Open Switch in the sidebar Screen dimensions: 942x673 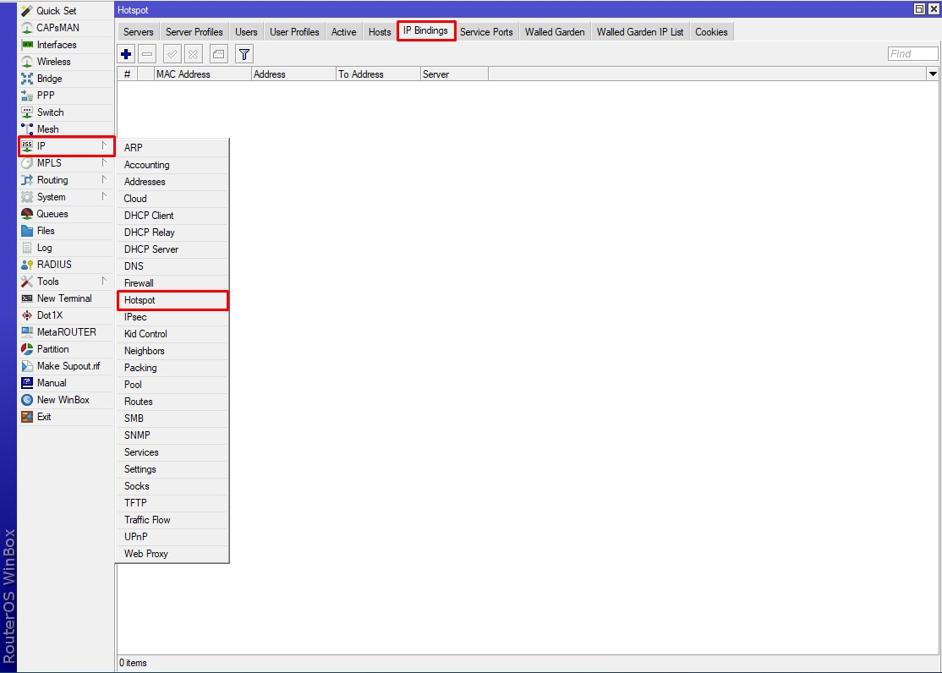65,112
